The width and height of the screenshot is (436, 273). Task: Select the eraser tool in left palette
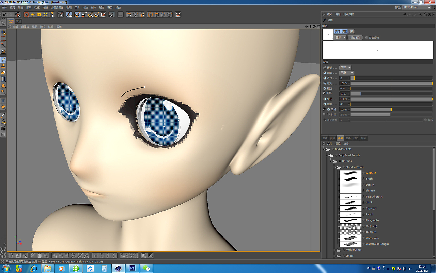[3, 72]
